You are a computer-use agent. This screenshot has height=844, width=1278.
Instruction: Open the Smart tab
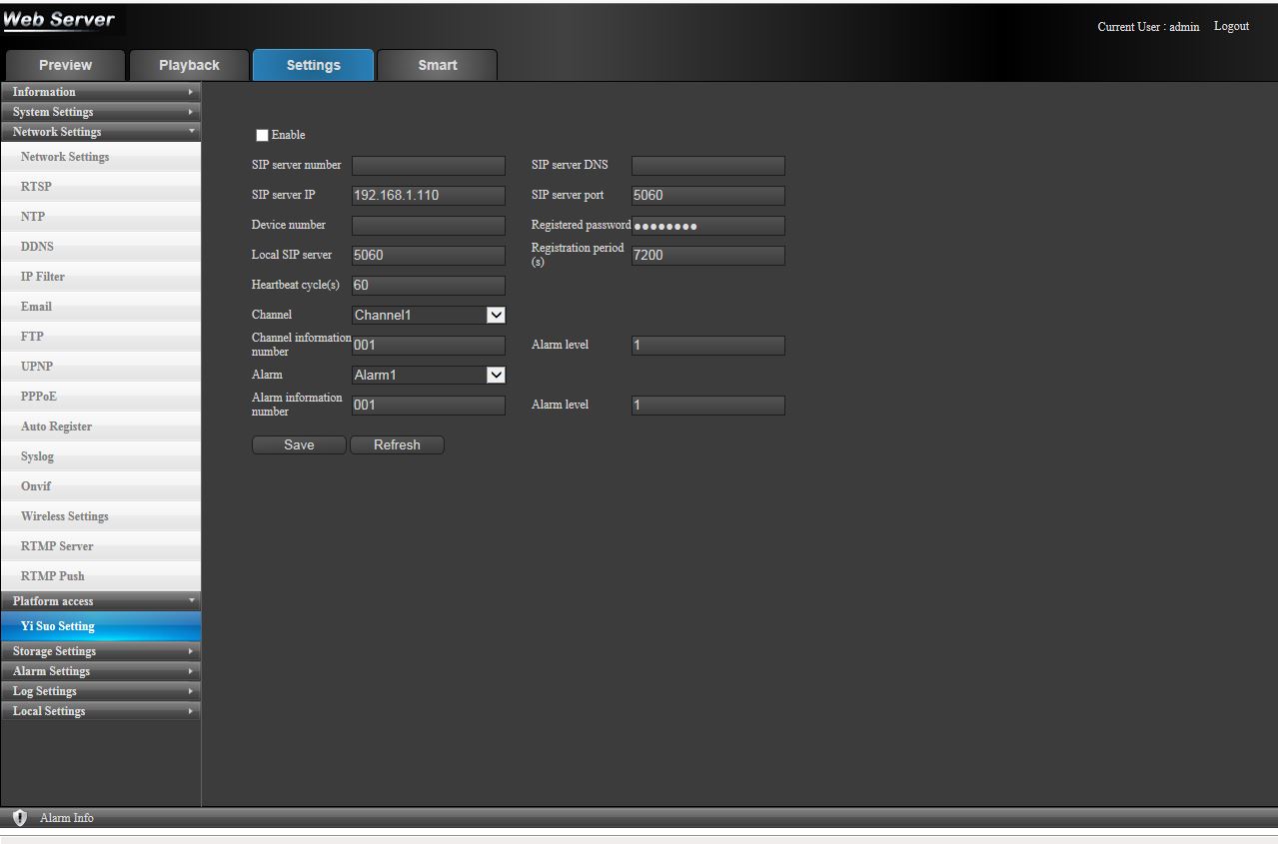[438, 65]
